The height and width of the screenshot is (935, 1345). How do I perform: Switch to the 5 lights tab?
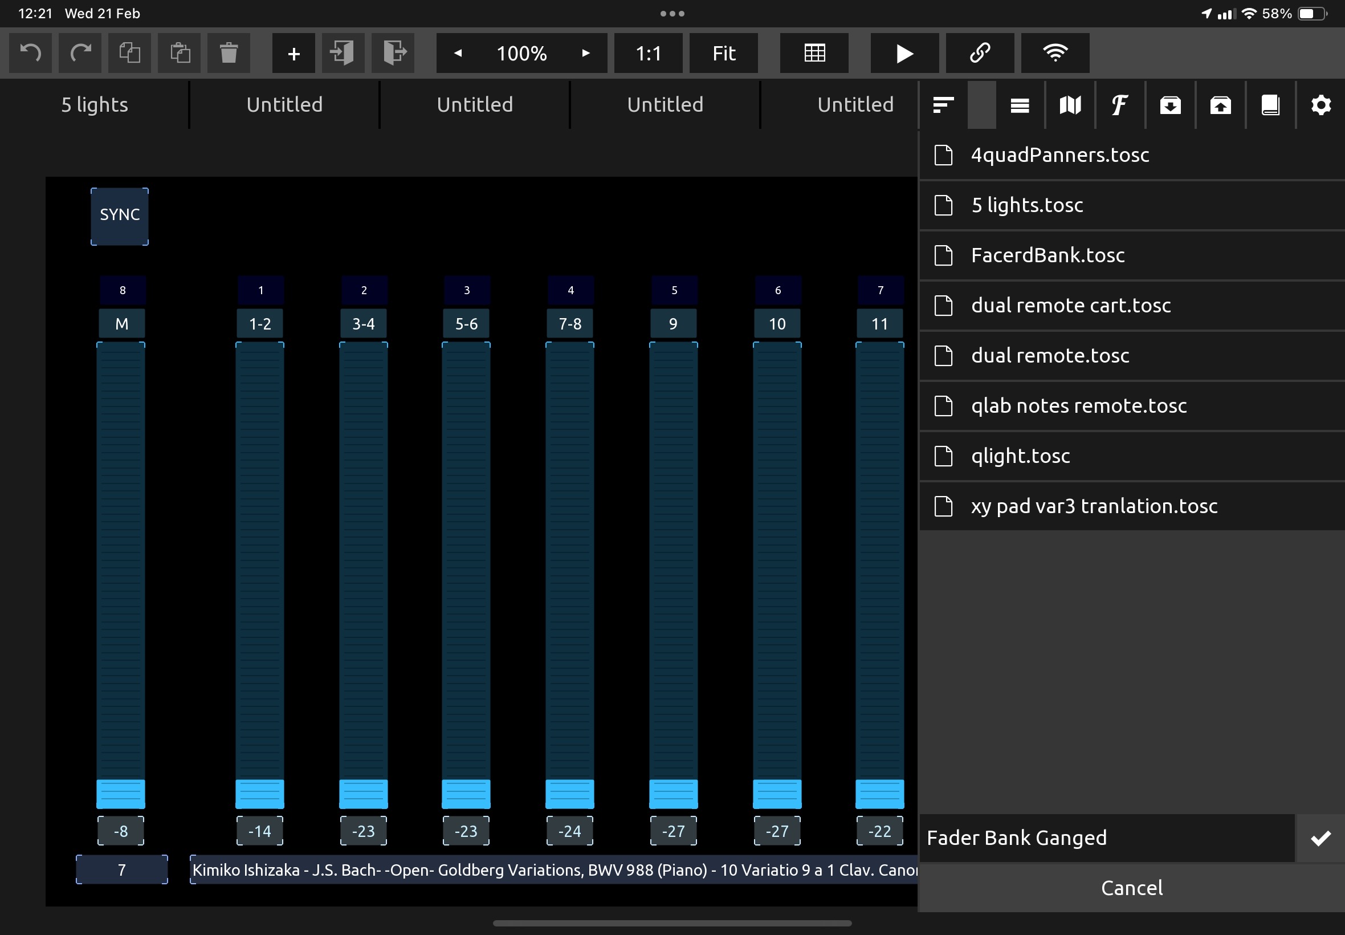[x=94, y=105]
